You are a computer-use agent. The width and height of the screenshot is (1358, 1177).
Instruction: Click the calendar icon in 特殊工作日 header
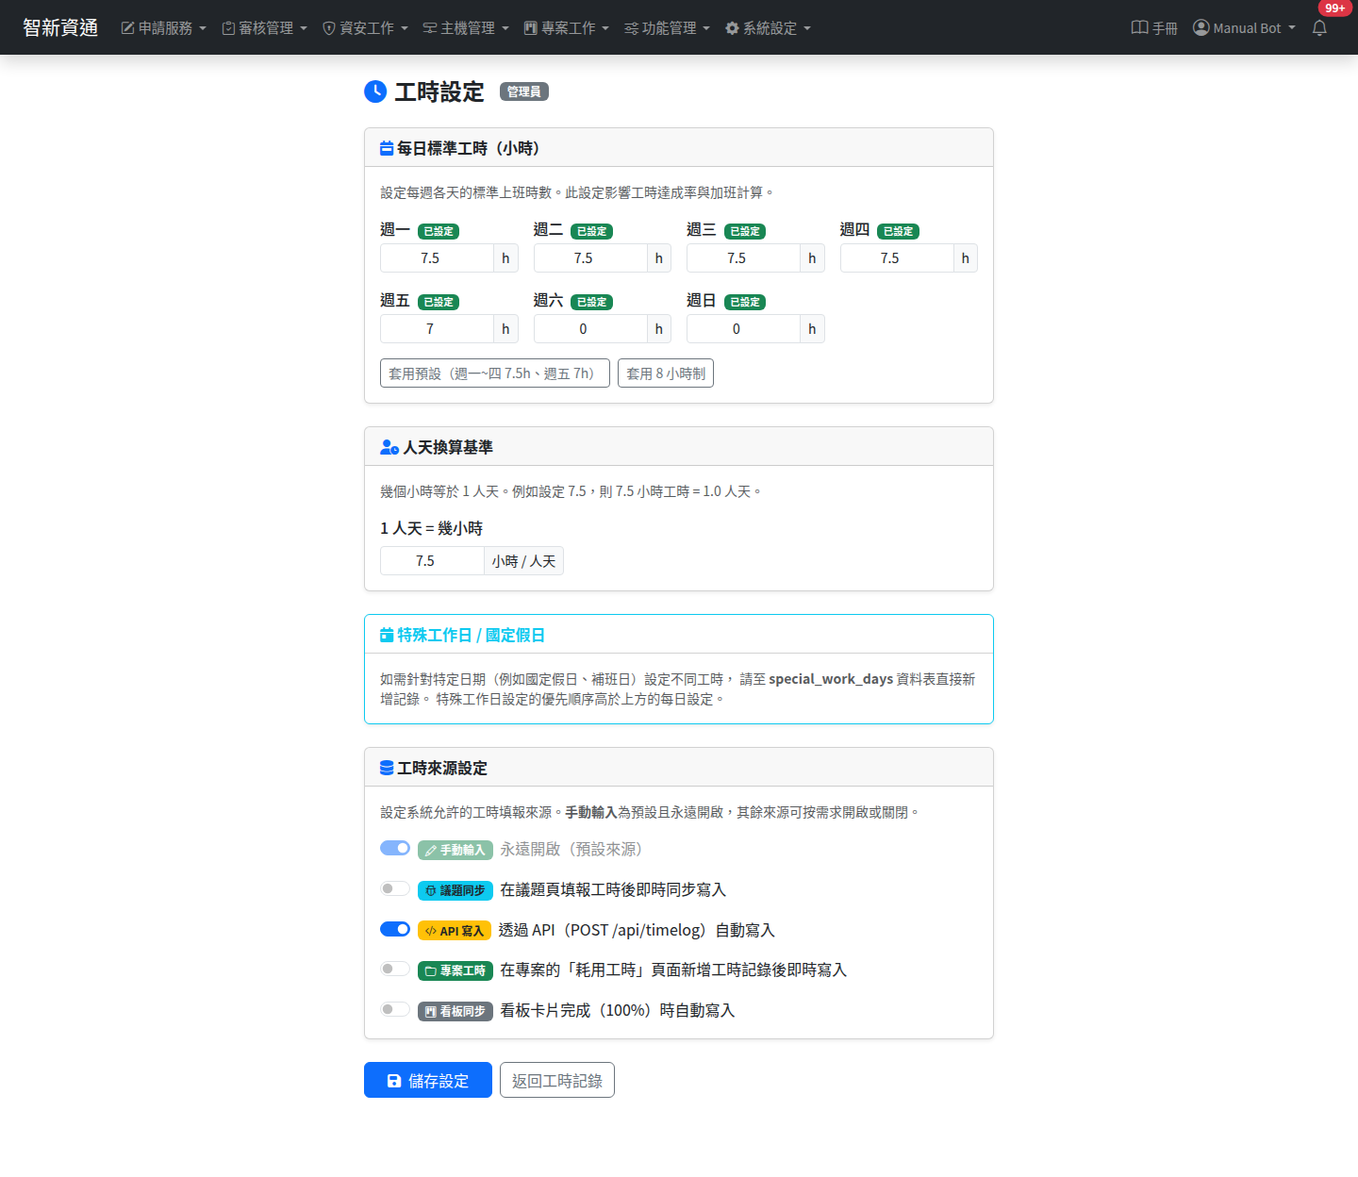[387, 635]
